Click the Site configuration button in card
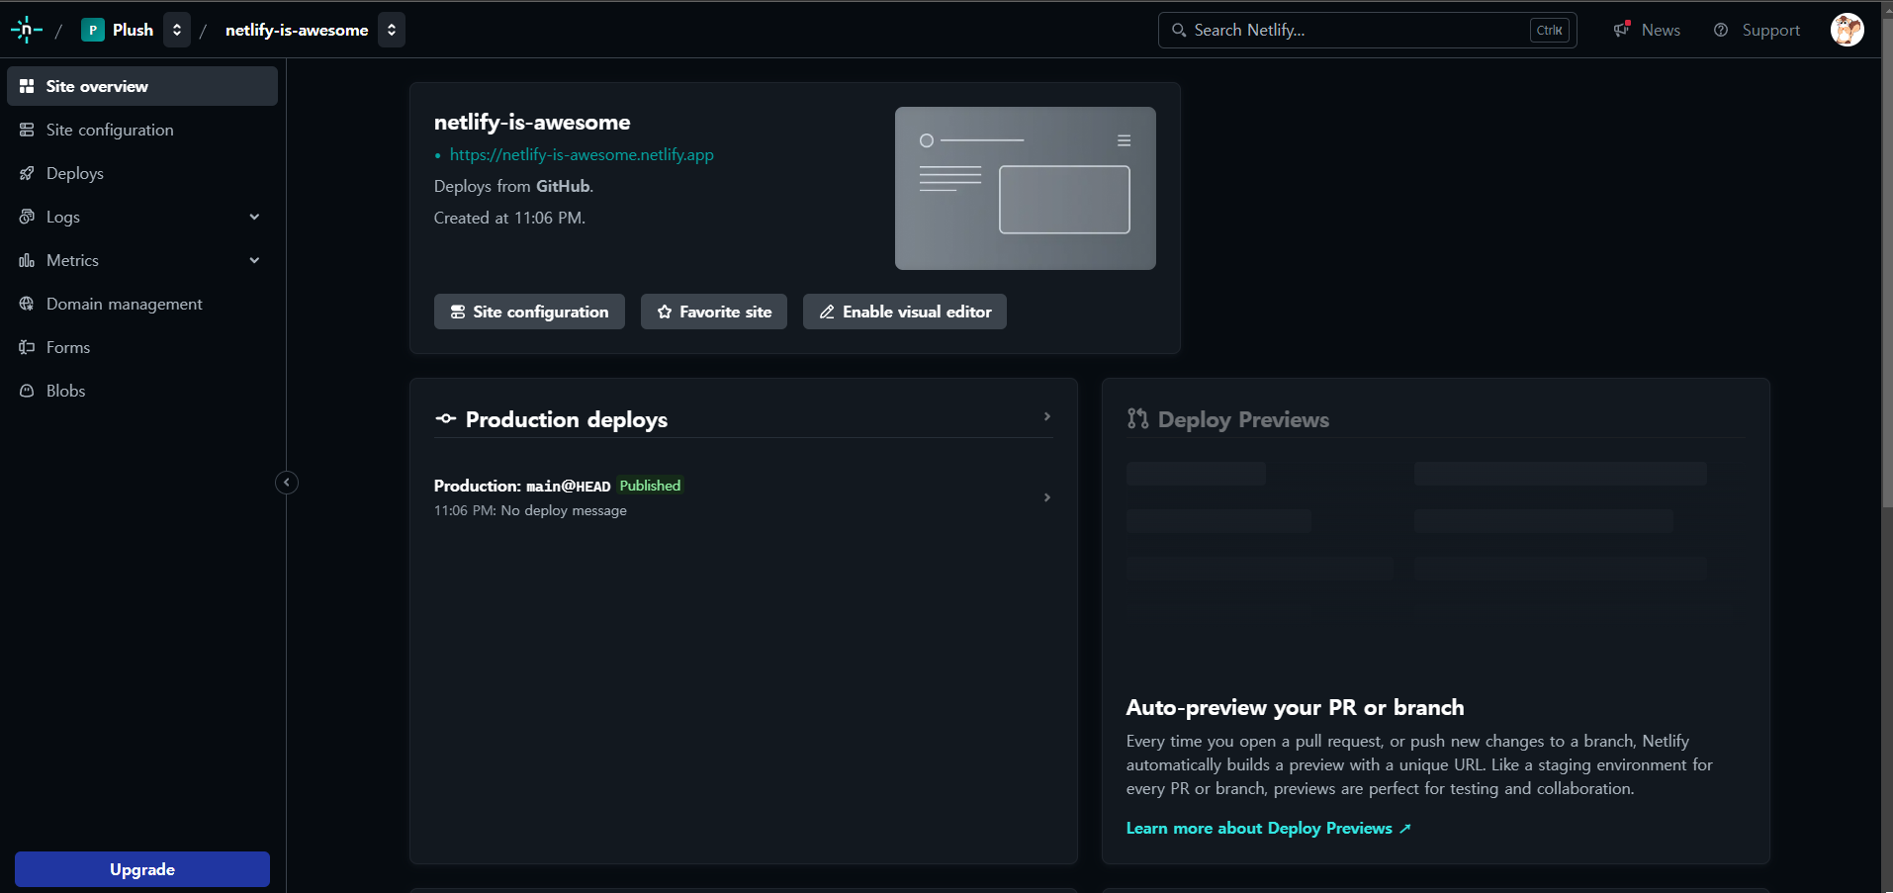 click(x=529, y=312)
